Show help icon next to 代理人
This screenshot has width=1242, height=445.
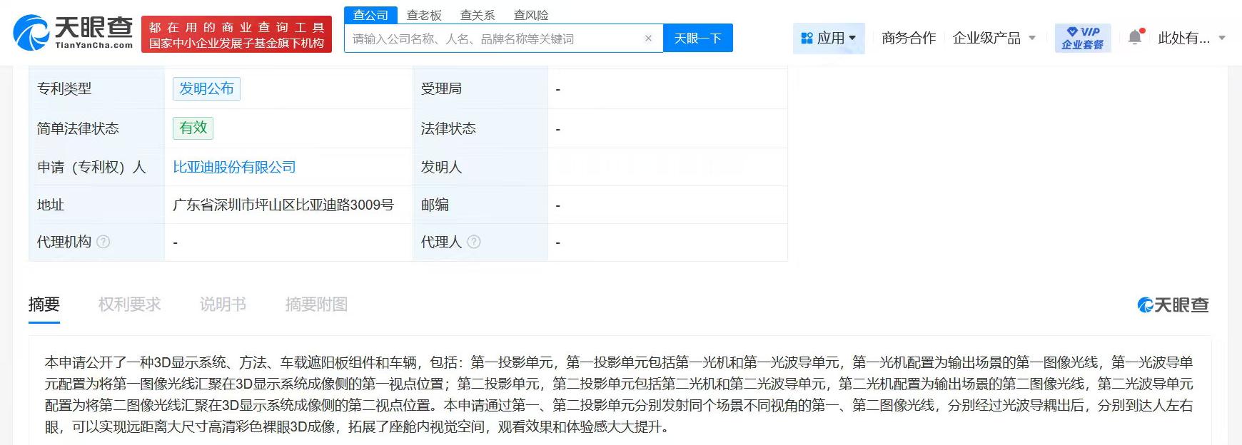[473, 242]
